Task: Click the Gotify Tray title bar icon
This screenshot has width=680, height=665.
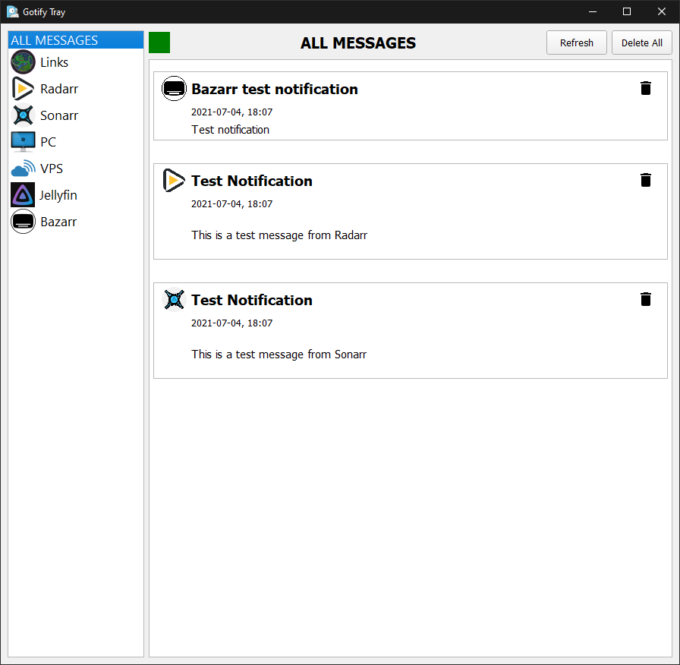Action: click(x=13, y=11)
